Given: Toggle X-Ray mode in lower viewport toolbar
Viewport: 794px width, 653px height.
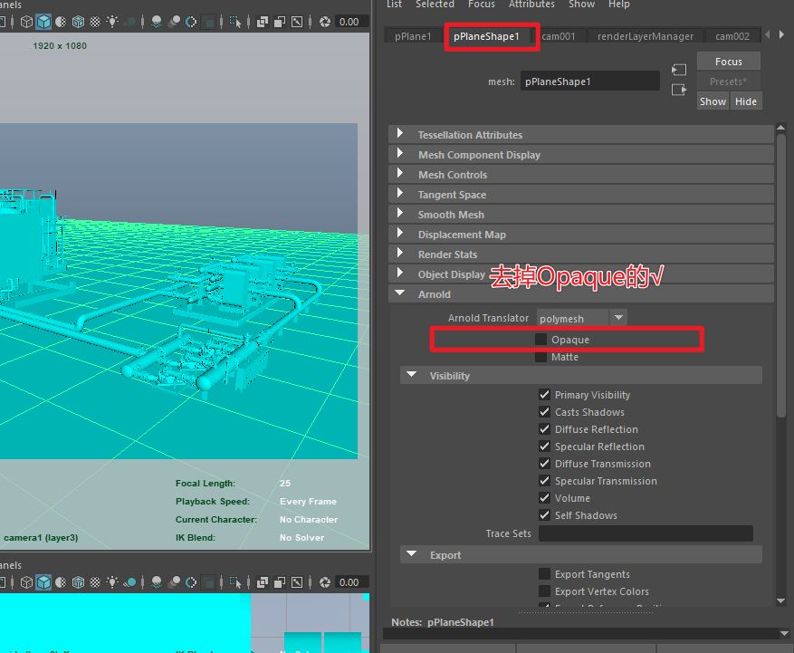Looking at the screenshot, I should point(263,582).
